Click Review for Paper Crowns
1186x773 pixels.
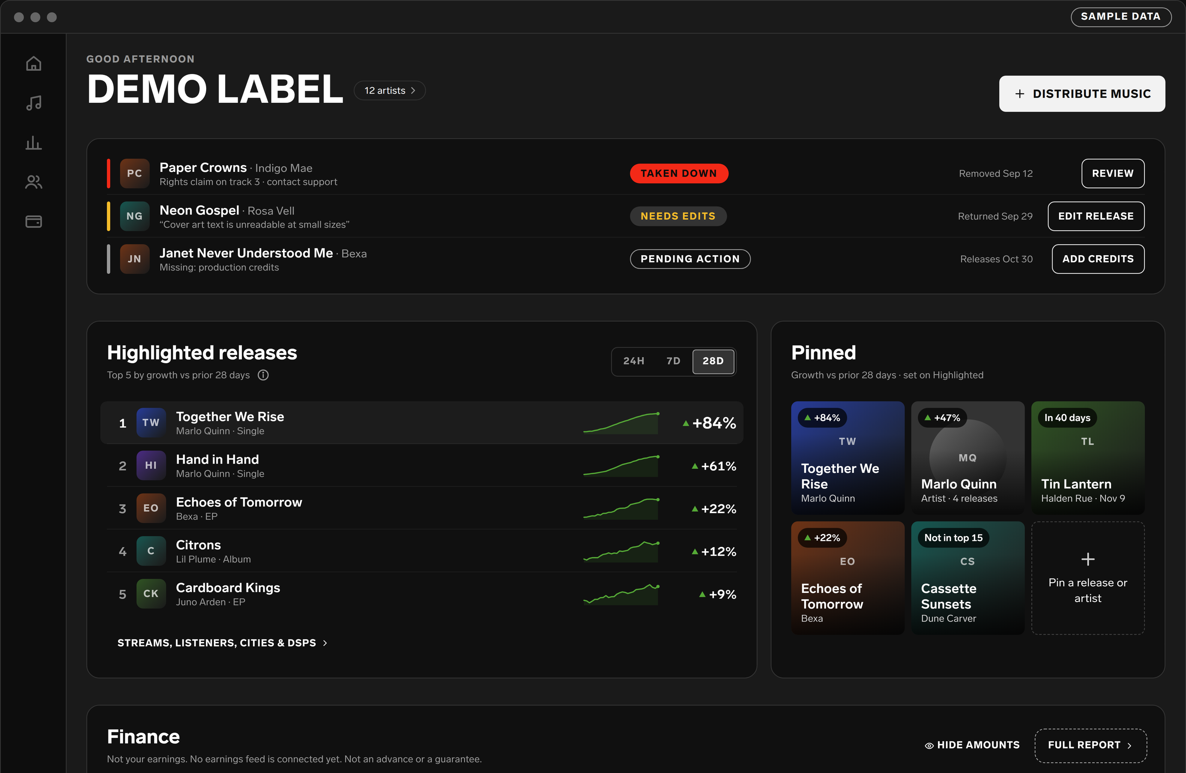point(1113,173)
